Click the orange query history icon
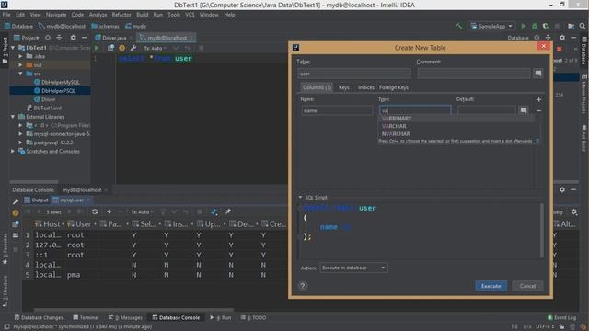The width and height of the screenshot is (589, 331). click(122, 48)
